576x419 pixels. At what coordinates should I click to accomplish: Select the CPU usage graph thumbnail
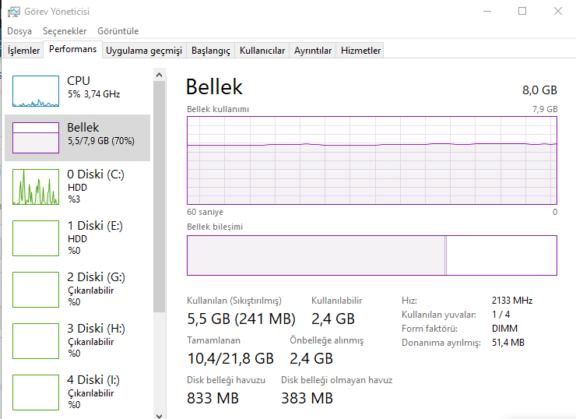tap(36, 91)
